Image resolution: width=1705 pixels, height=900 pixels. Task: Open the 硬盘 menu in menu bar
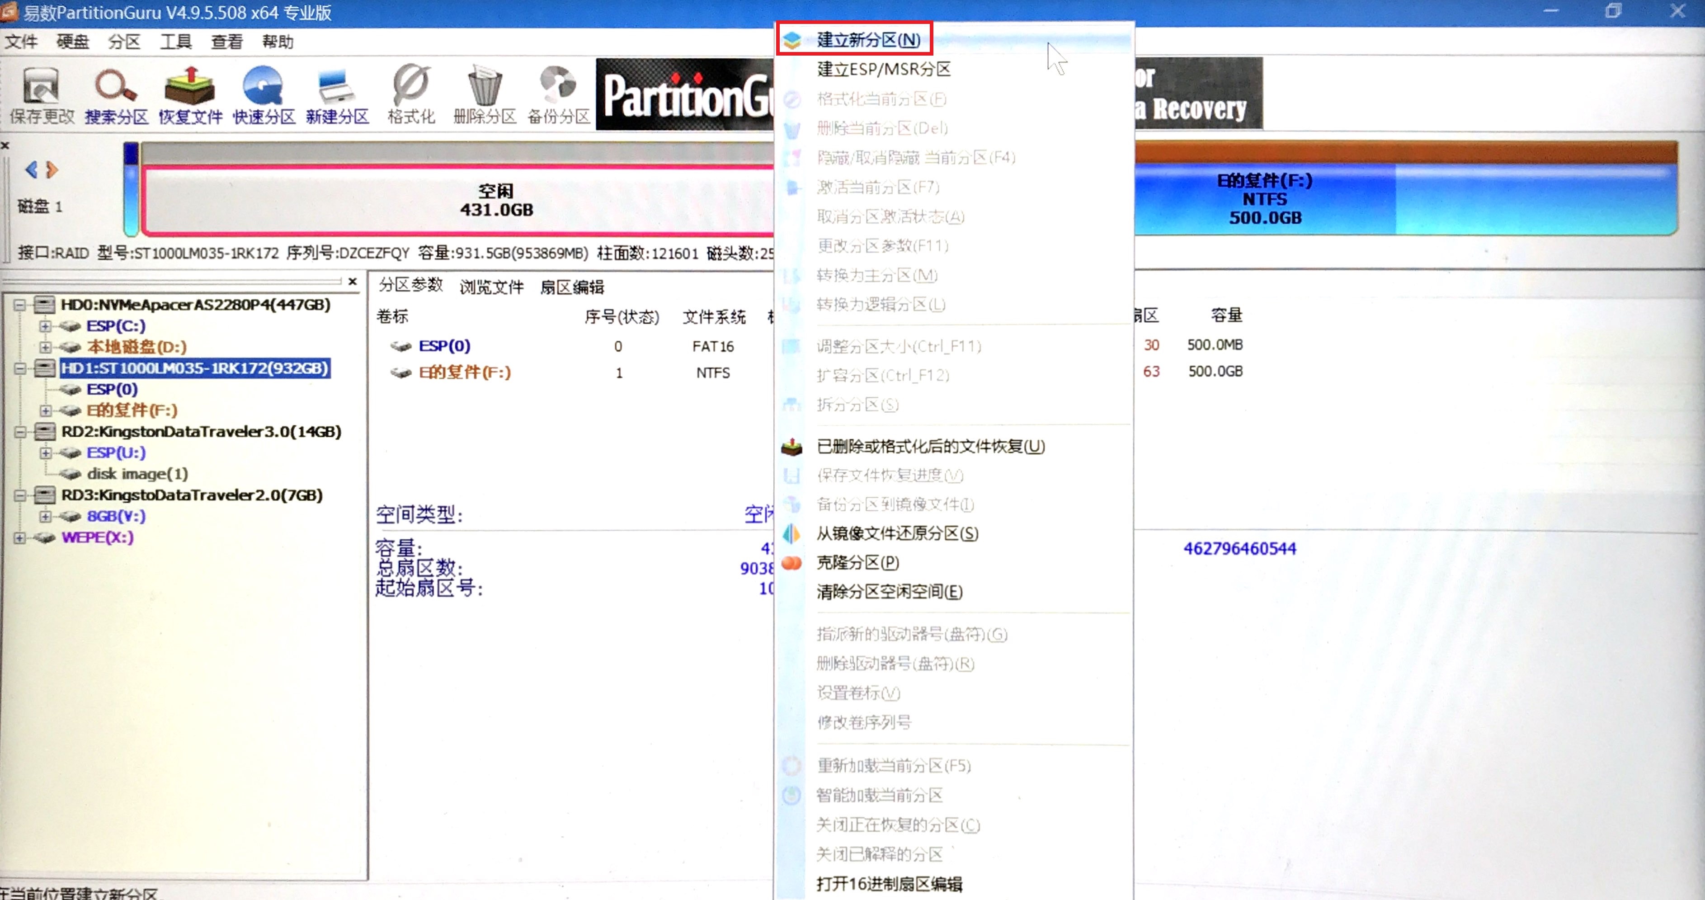click(x=72, y=42)
